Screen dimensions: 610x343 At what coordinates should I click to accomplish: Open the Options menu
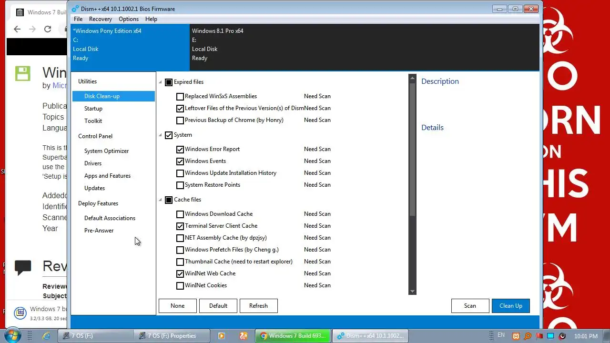(129, 19)
